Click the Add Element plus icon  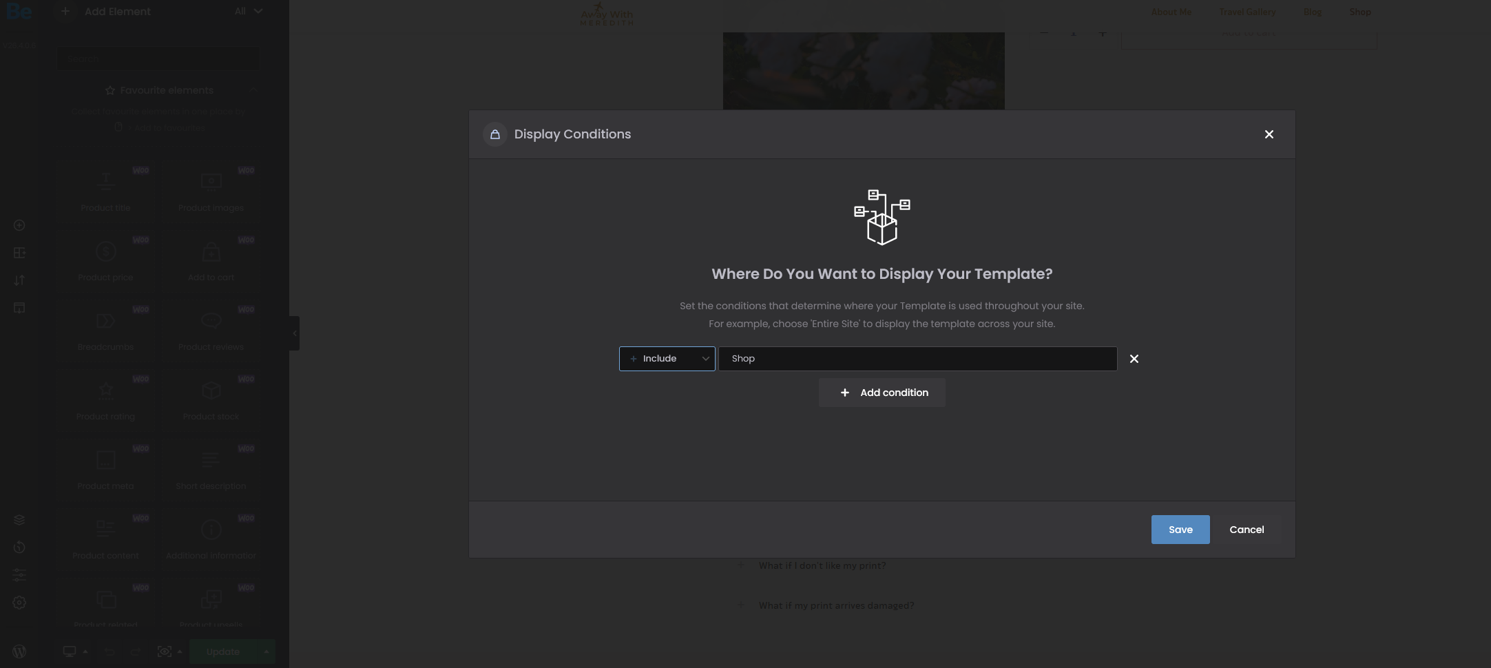[x=65, y=11]
